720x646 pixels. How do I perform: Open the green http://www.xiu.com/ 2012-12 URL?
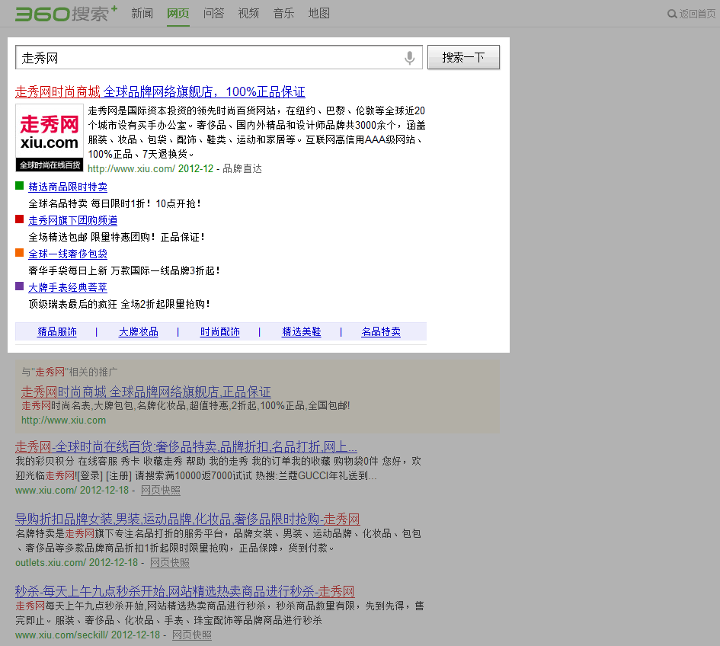151,168
